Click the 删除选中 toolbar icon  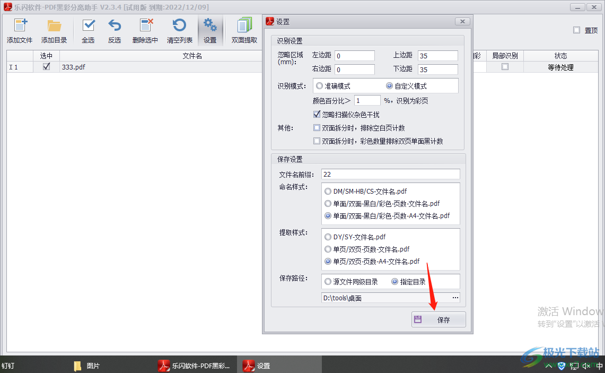point(146,25)
